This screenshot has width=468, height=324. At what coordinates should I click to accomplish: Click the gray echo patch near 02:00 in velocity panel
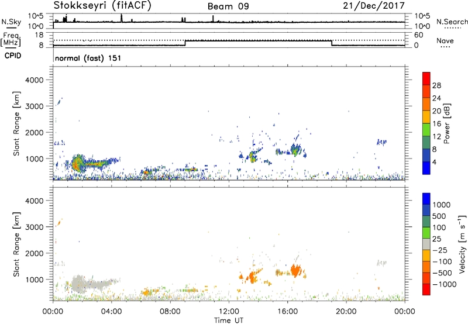coord(78,284)
